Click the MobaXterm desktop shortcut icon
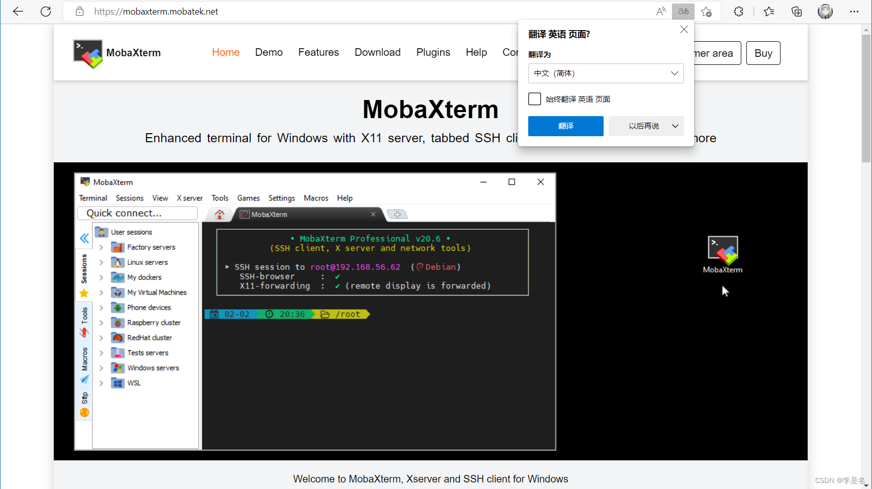 [723, 255]
